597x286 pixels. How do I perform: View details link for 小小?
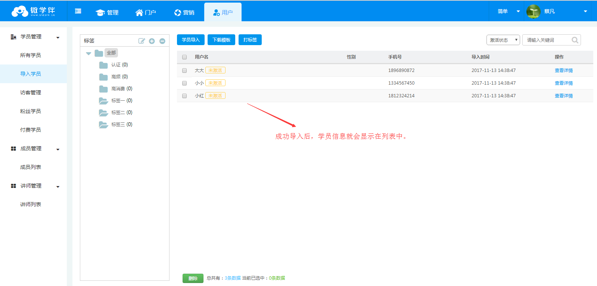[563, 83]
